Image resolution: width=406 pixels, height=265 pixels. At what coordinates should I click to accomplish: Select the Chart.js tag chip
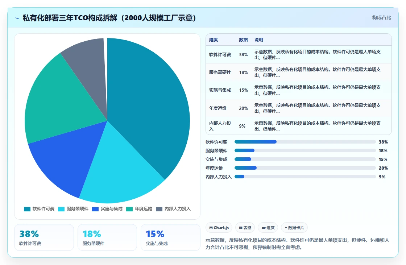point(219,228)
